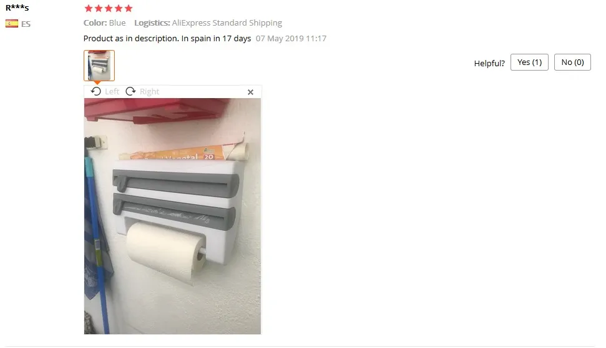The height and width of the screenshot is (348, 606).
Task: Click the small review photo thumbnail
Action: tap(99, 66)
